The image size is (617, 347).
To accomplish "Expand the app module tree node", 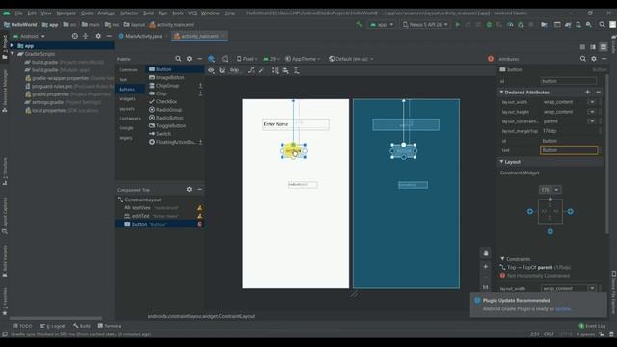I will click(12, 45).
